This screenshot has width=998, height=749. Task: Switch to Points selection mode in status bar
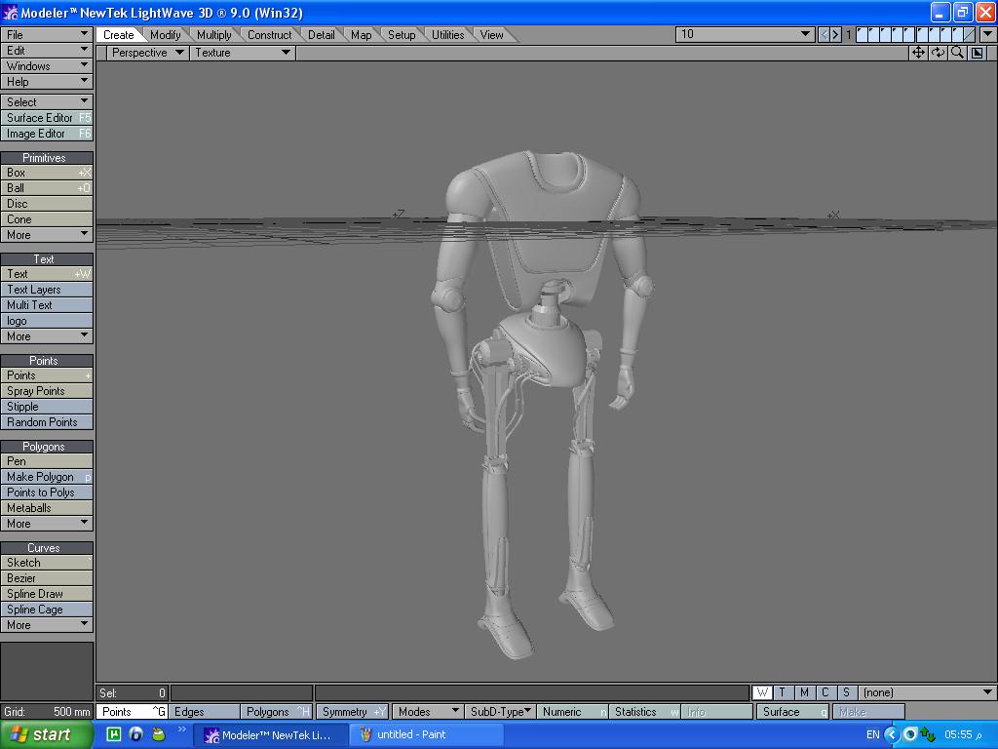[132, 711]
